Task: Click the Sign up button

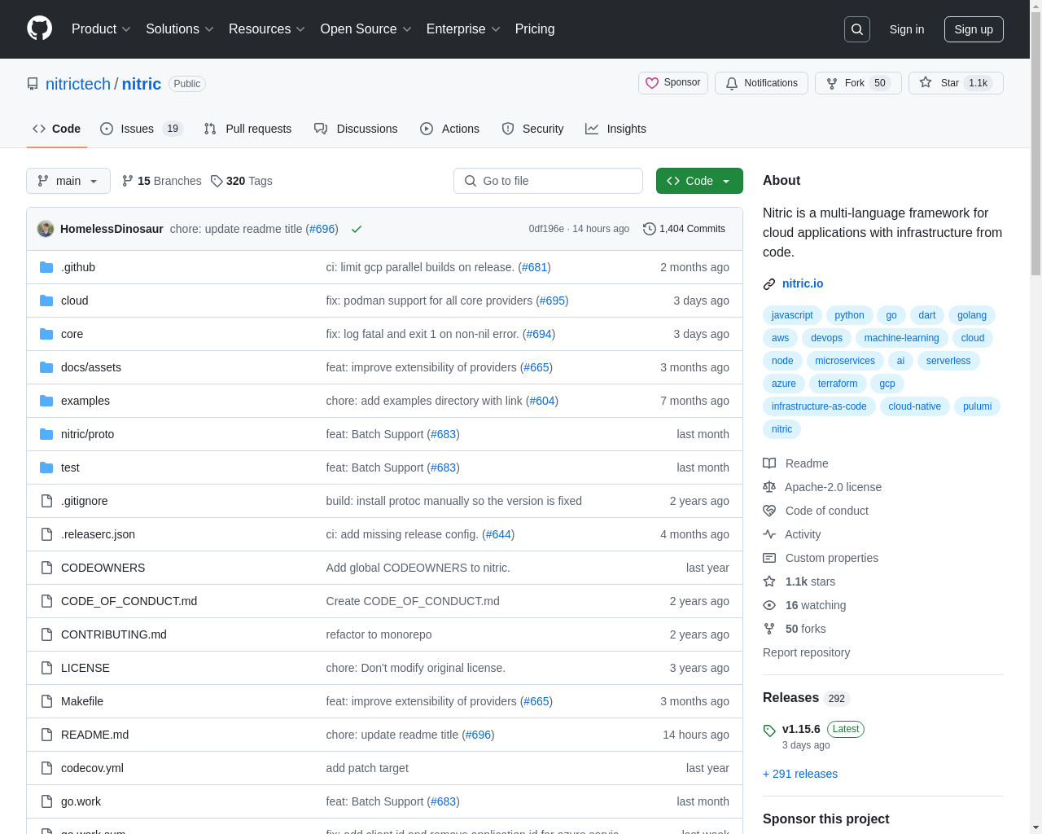Action: [974, 29]
